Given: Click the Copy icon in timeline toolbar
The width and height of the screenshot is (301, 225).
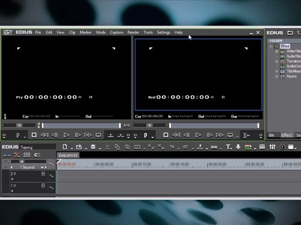Looking at the screenshot, I should (117, 147).
